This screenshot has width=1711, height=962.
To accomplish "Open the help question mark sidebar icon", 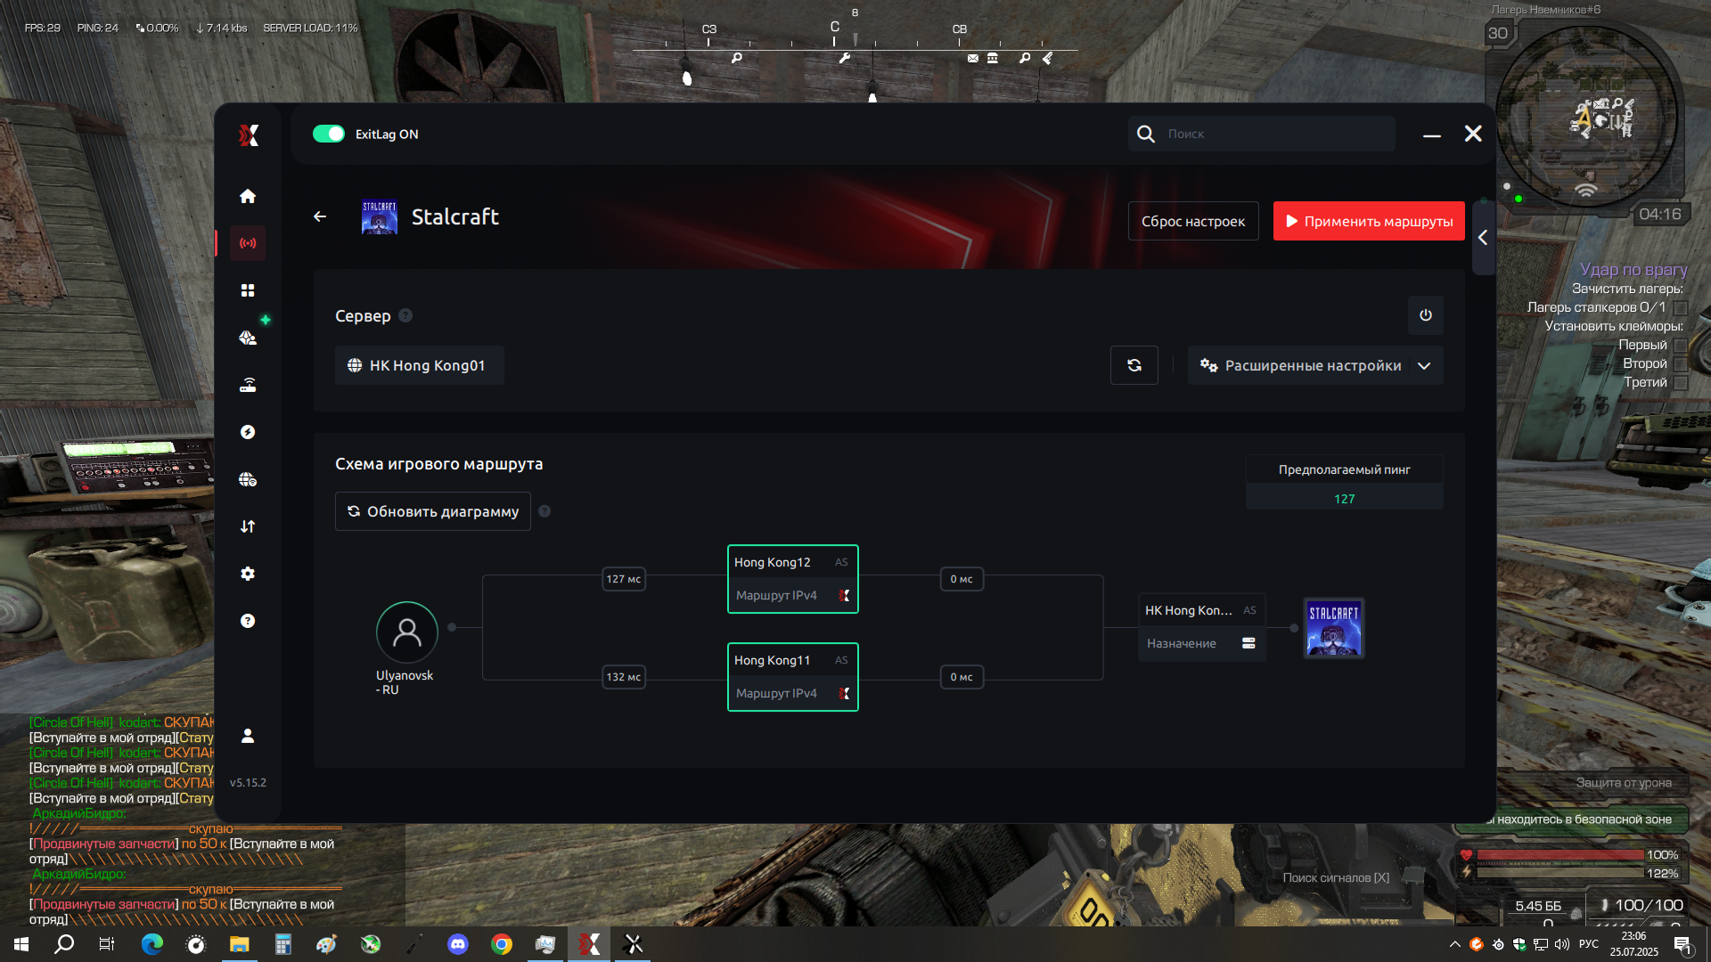I will (x=248, y=621).
